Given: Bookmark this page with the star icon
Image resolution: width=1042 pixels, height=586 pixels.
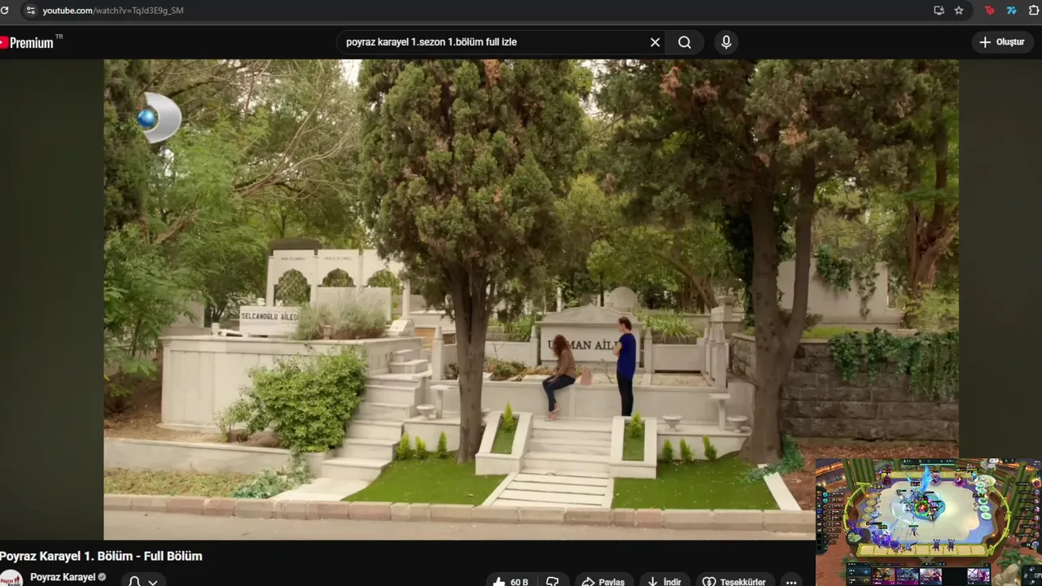Looking at the screenshot, I should pos(959,11).
